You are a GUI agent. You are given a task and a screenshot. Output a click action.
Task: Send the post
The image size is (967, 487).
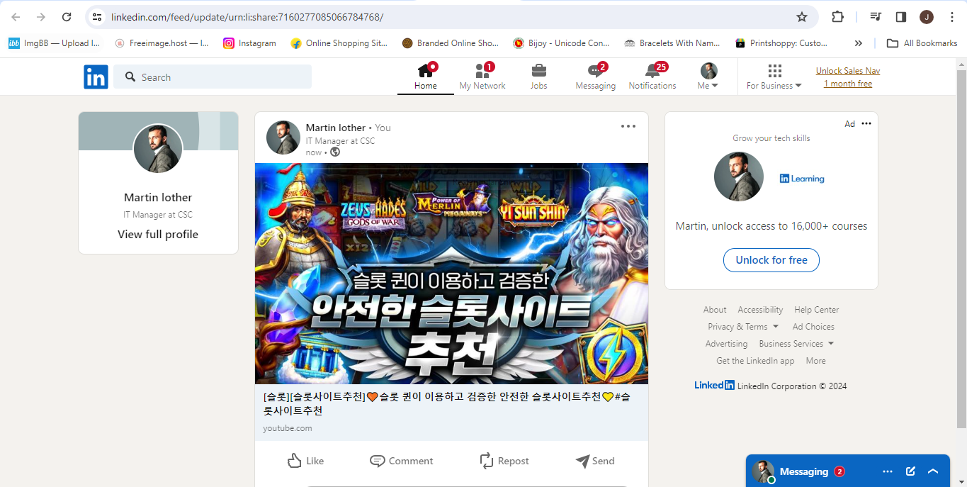tap(595, 461)
